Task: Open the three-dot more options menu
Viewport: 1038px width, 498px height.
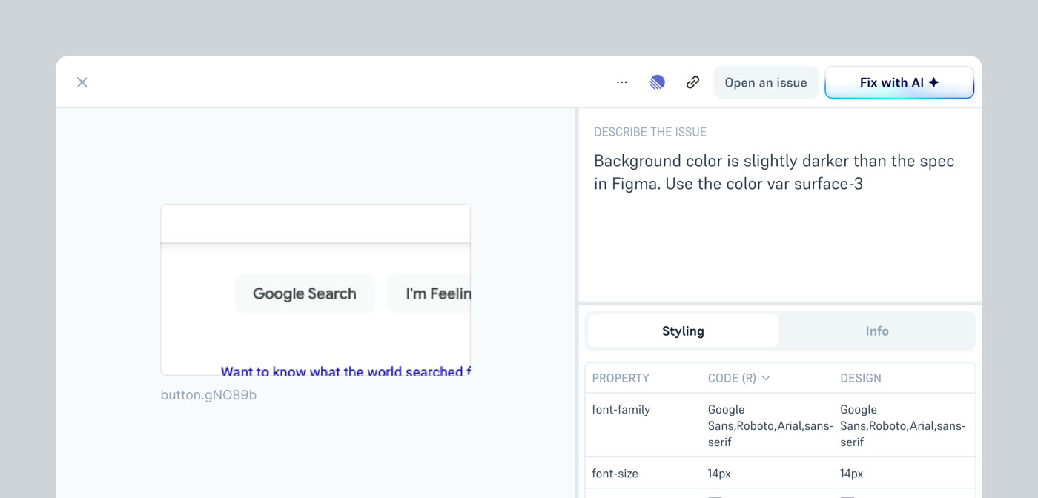Action: [622, 82]
